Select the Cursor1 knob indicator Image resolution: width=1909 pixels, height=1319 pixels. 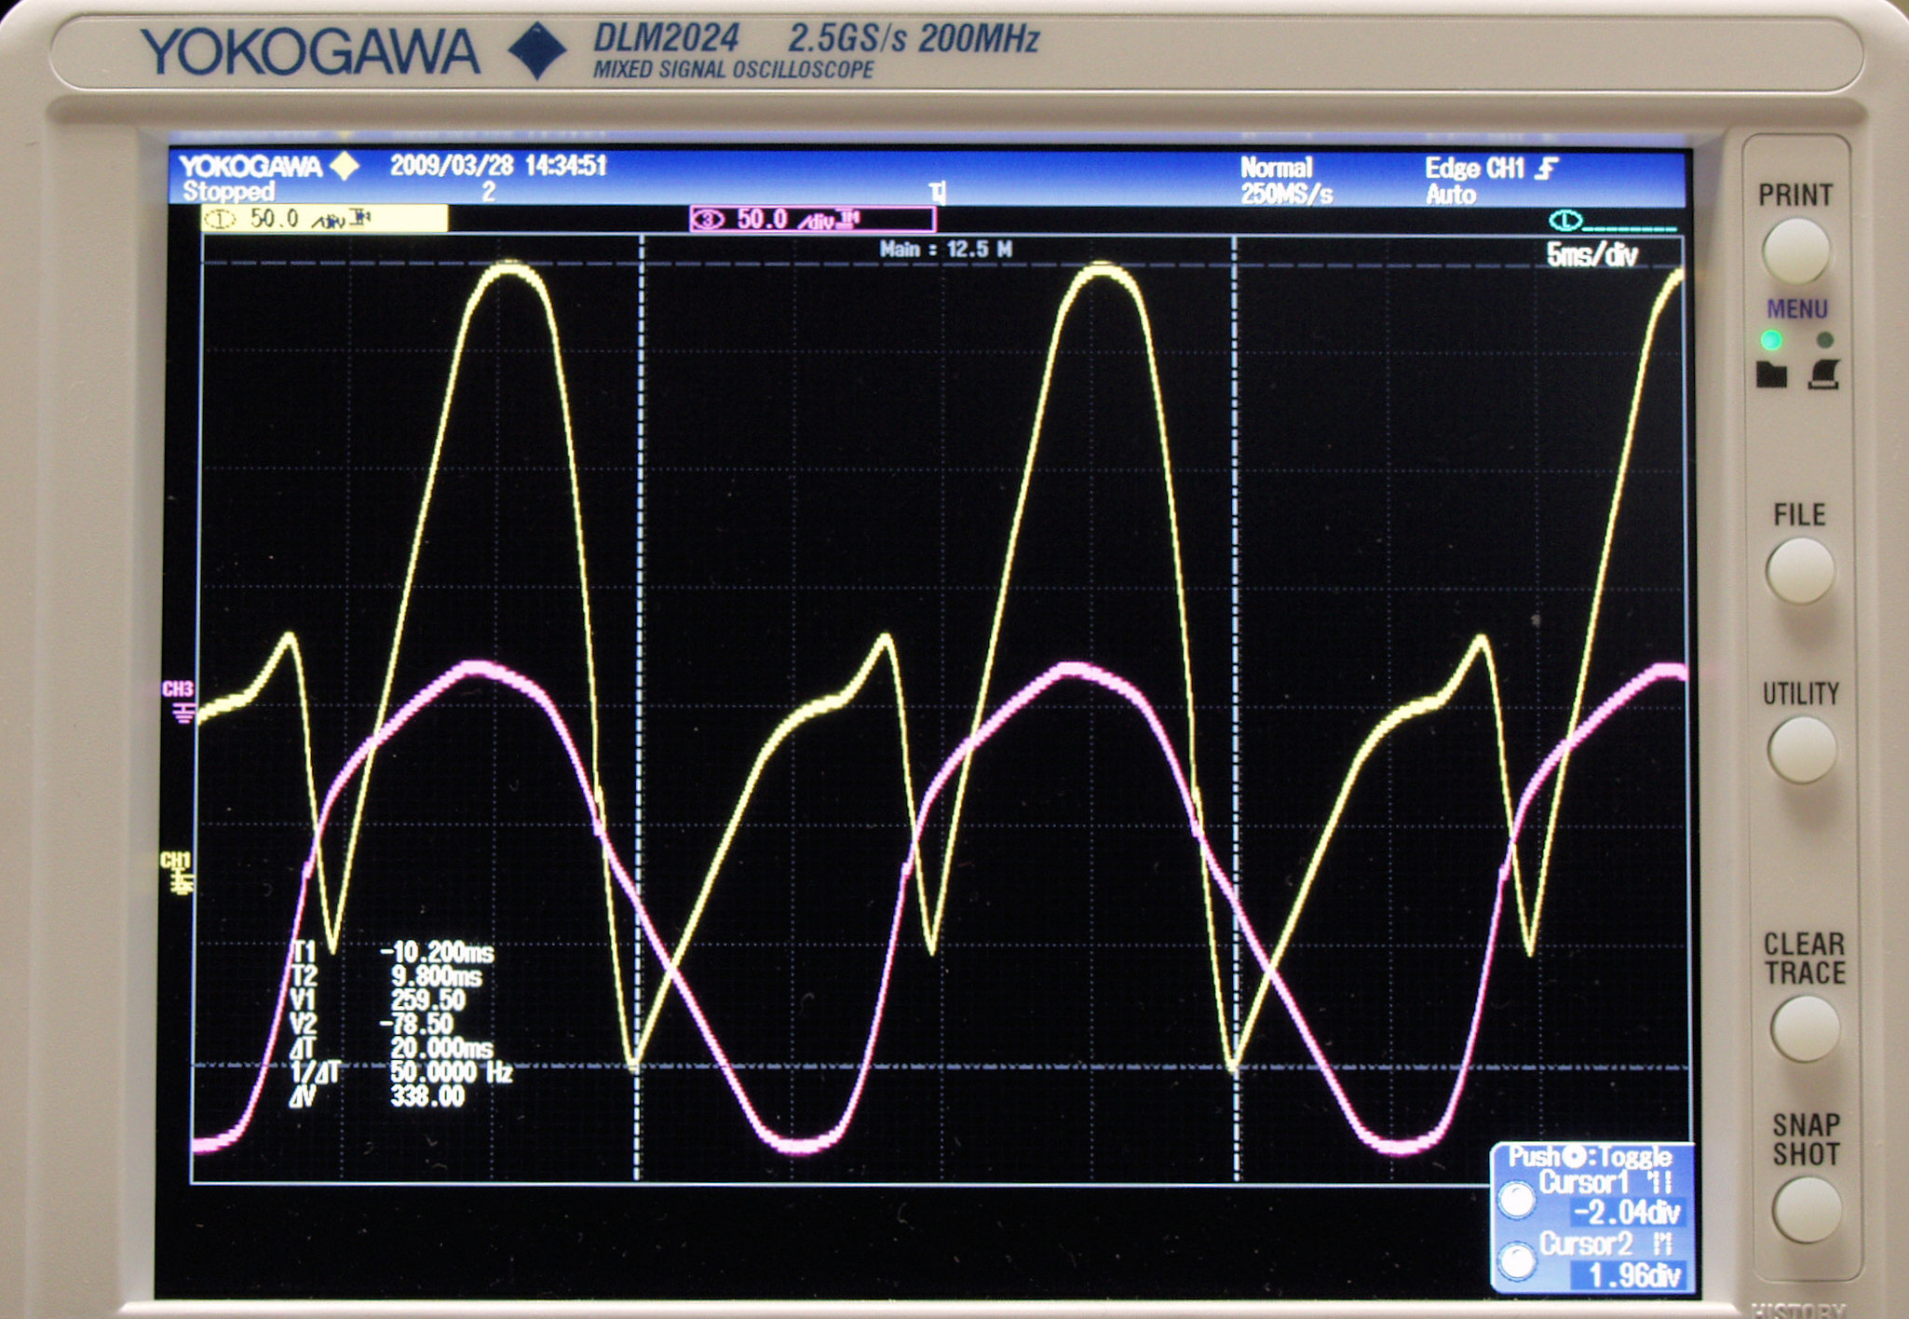[x=1517, y=1200]
